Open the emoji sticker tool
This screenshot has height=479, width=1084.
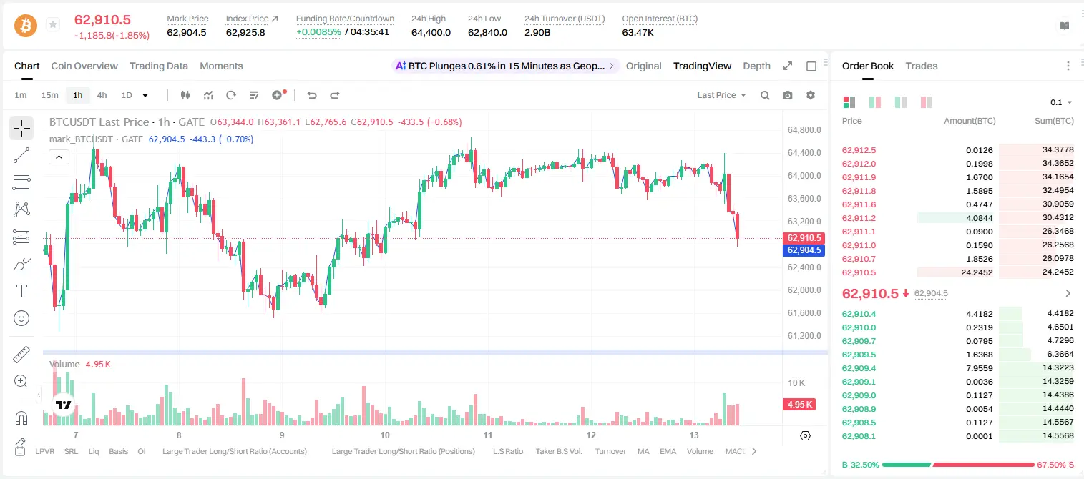pyautogui.click(x=21, y=318)
